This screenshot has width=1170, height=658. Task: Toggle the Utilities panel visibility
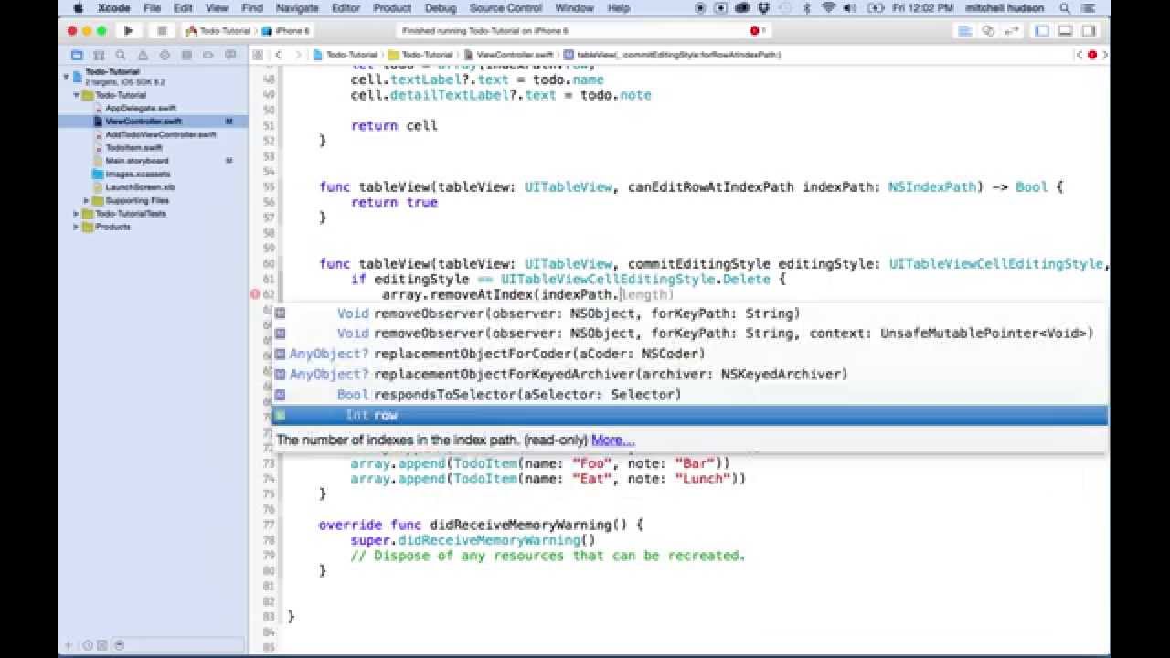tap(1089, 30)
